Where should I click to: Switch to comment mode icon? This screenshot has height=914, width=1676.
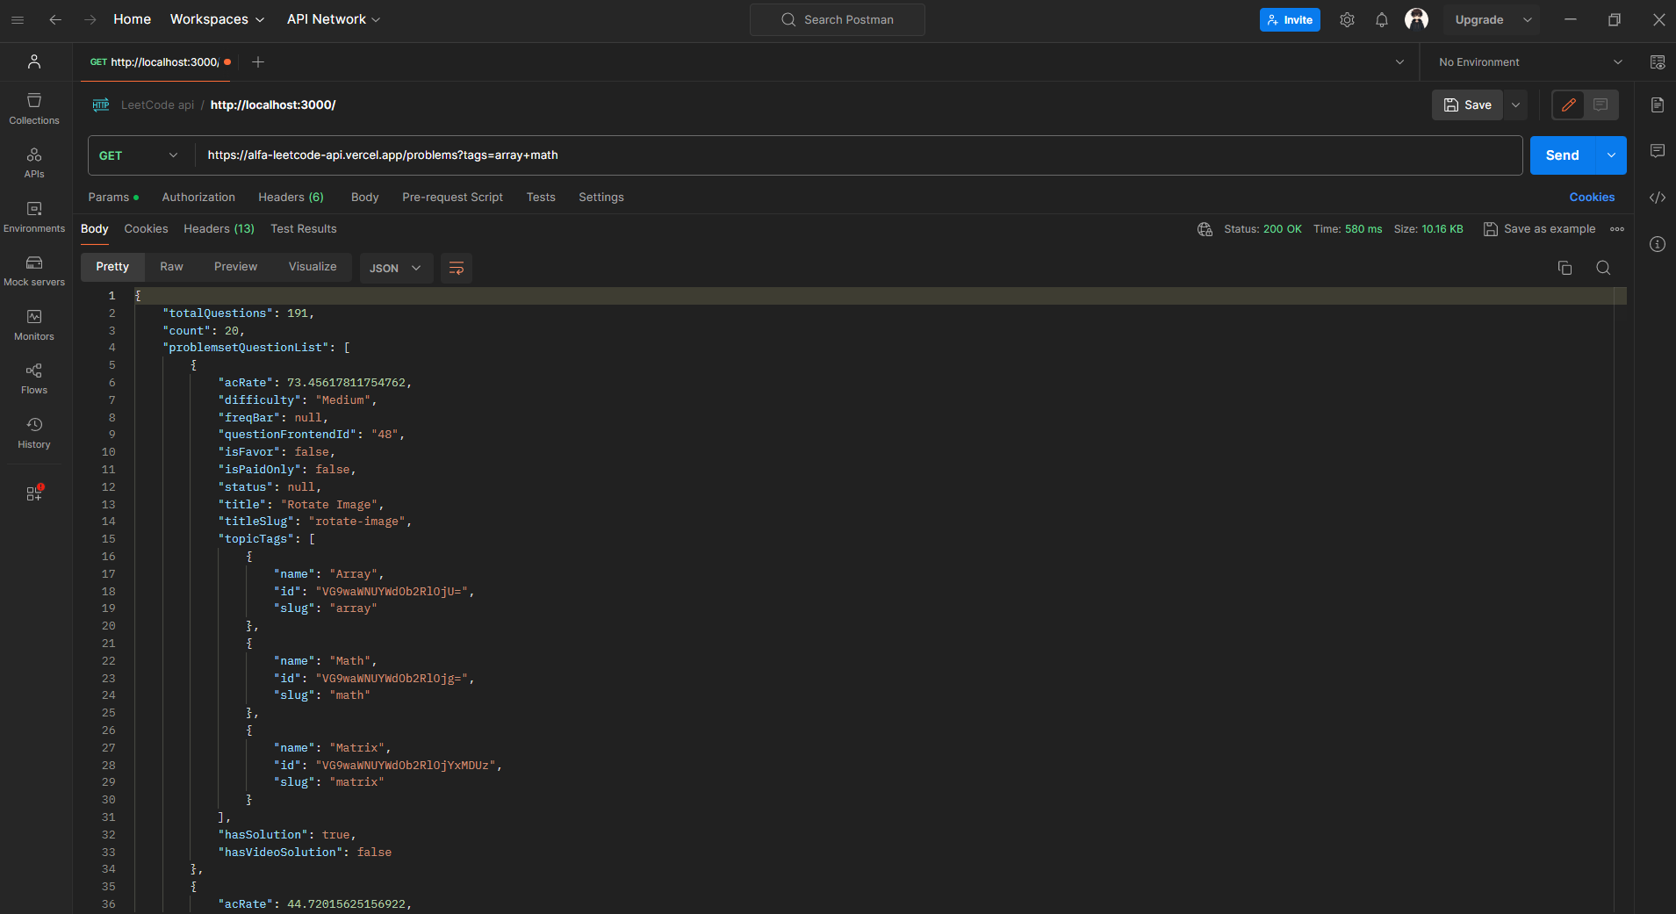1600,105
